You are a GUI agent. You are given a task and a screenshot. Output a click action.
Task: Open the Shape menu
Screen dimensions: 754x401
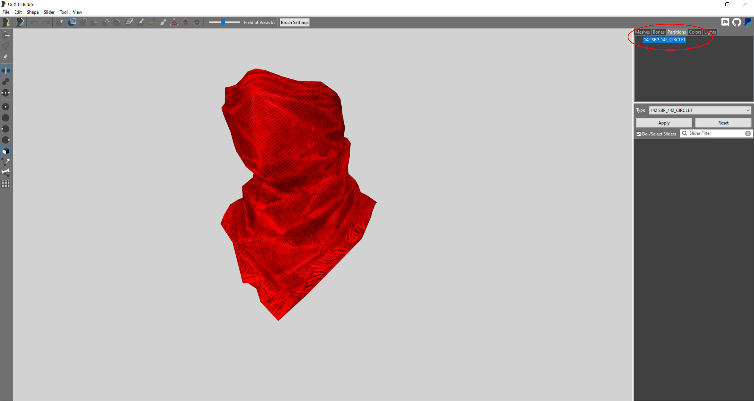[33, 12]
